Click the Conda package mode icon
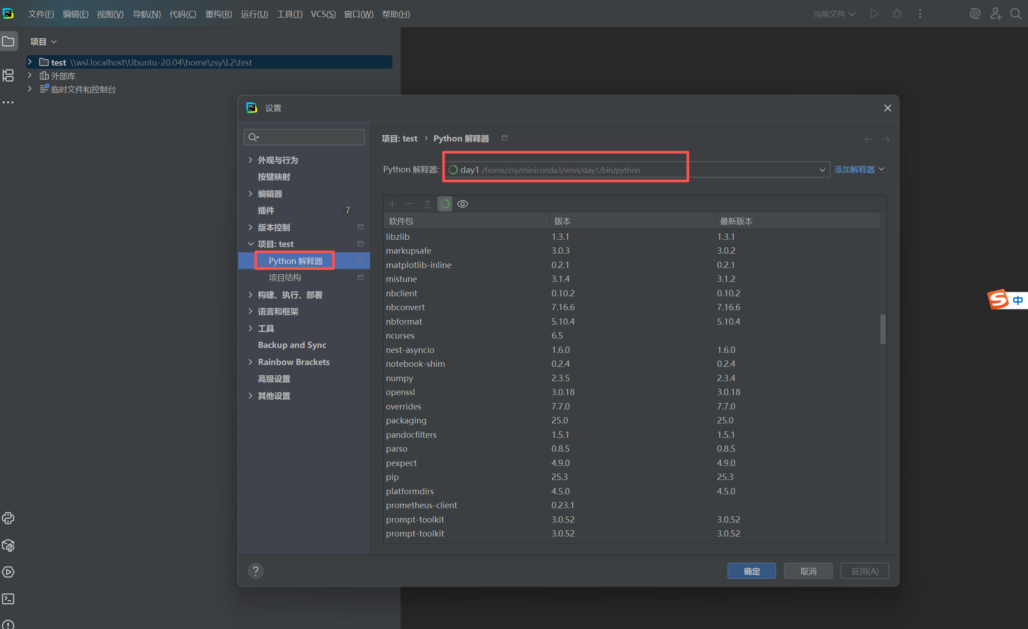 pyautogui.click(x=445, y=203)
